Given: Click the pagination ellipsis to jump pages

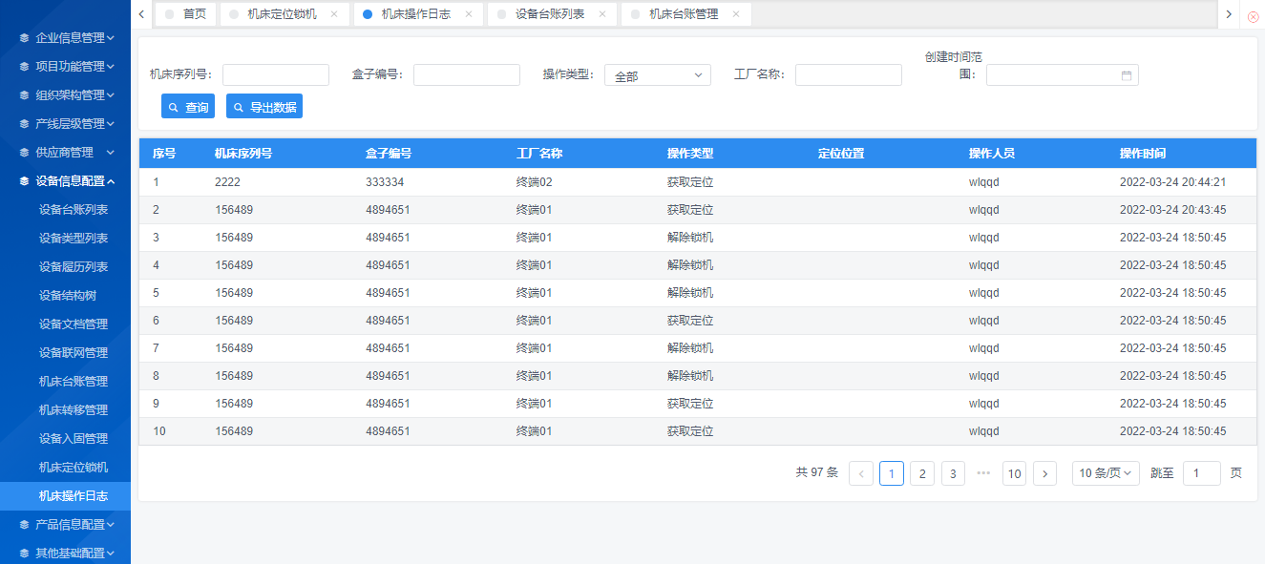Looking at the screenshot, I should pos(983,473).
